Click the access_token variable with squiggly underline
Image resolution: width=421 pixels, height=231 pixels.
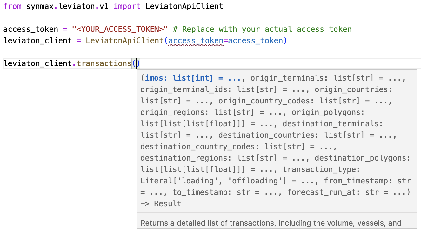click(195, 40)
